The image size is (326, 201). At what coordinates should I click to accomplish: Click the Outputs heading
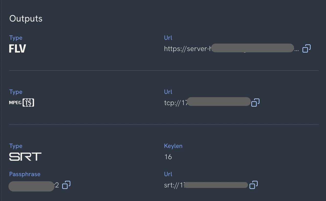pyautogui.click(x=26, y=18)
